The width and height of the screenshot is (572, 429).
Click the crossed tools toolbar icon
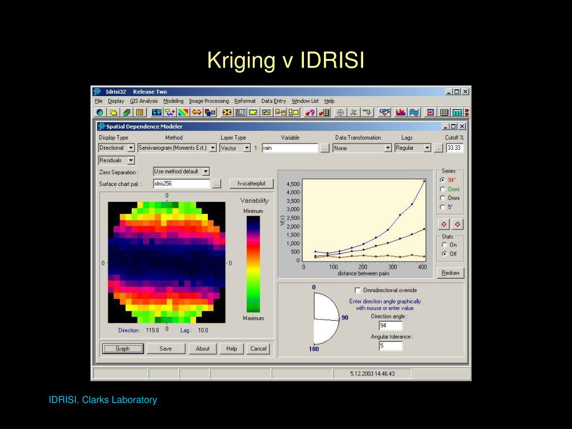click(x=353, y=112)
